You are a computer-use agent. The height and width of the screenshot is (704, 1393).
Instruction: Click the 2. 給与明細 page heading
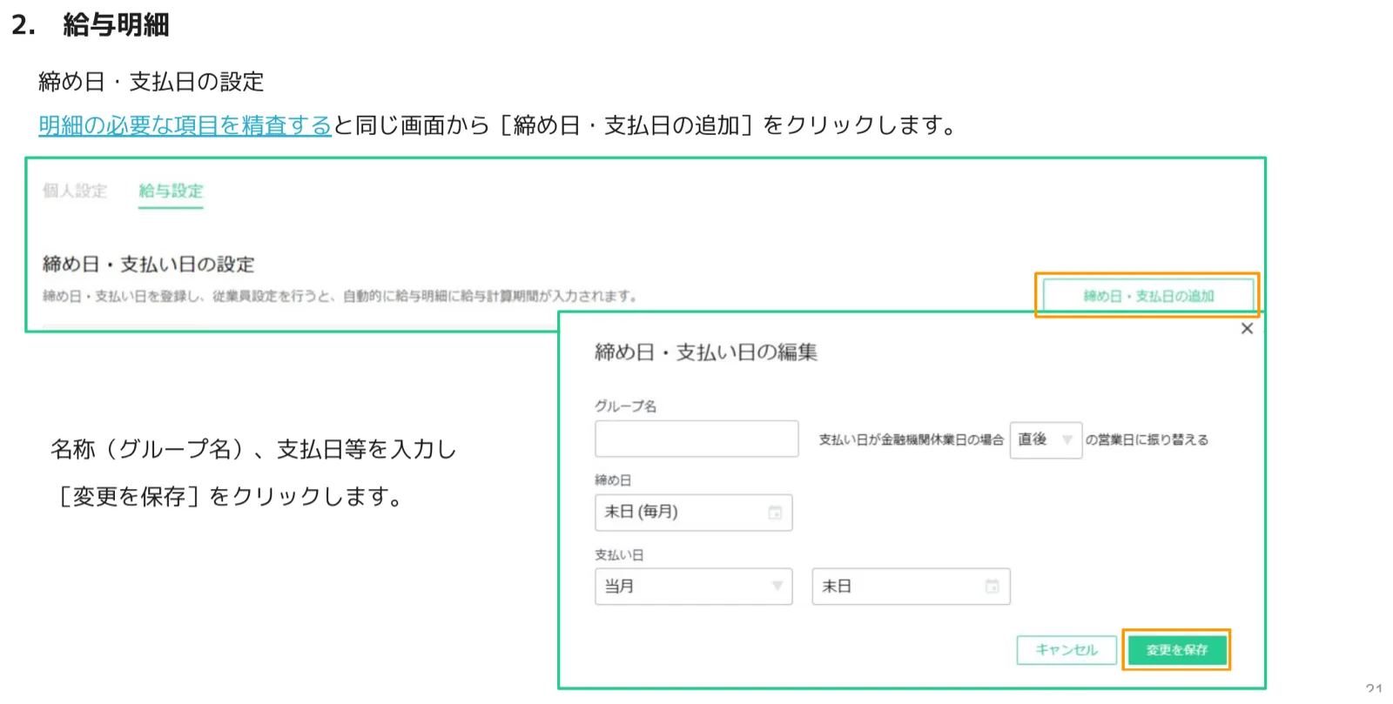(x=91, y=24)
